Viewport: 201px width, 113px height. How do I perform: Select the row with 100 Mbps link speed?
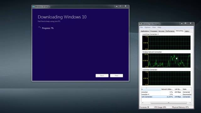pyautogui.click(x=166, y=92)
